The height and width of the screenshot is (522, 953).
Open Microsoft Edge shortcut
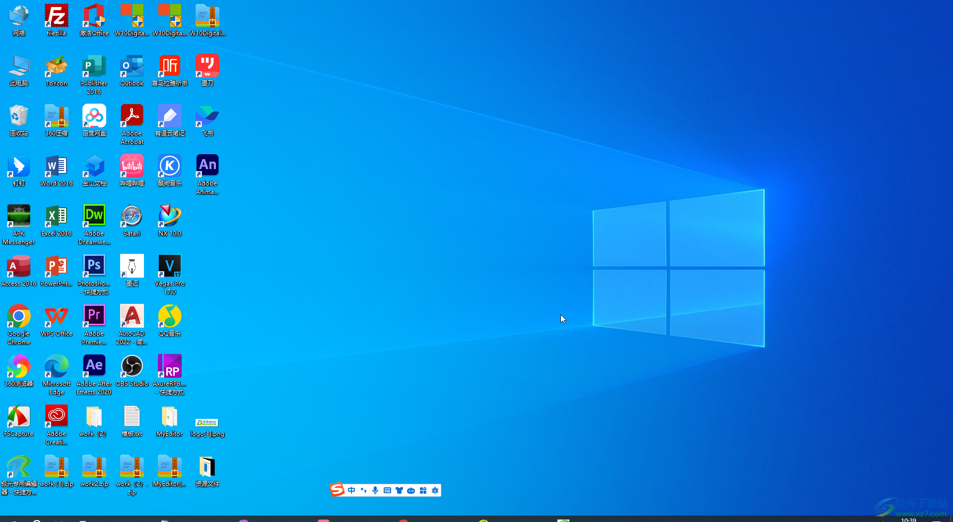(56, 375)
